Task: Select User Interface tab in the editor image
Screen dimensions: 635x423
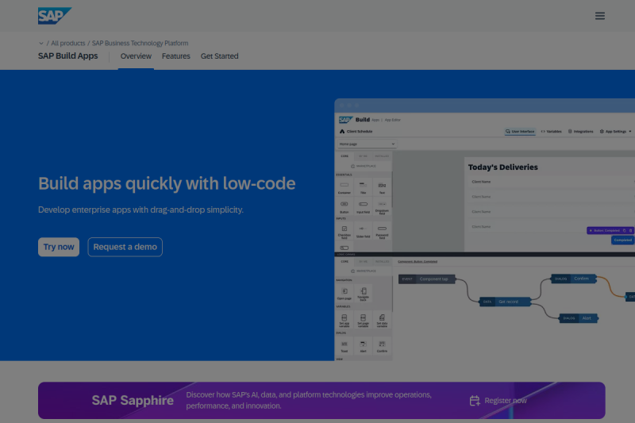Action: [x=520, y=132]
